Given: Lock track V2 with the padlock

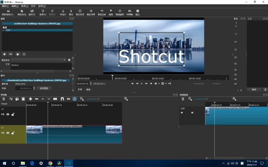Looking at the screenshot, I should coord(13,114).
